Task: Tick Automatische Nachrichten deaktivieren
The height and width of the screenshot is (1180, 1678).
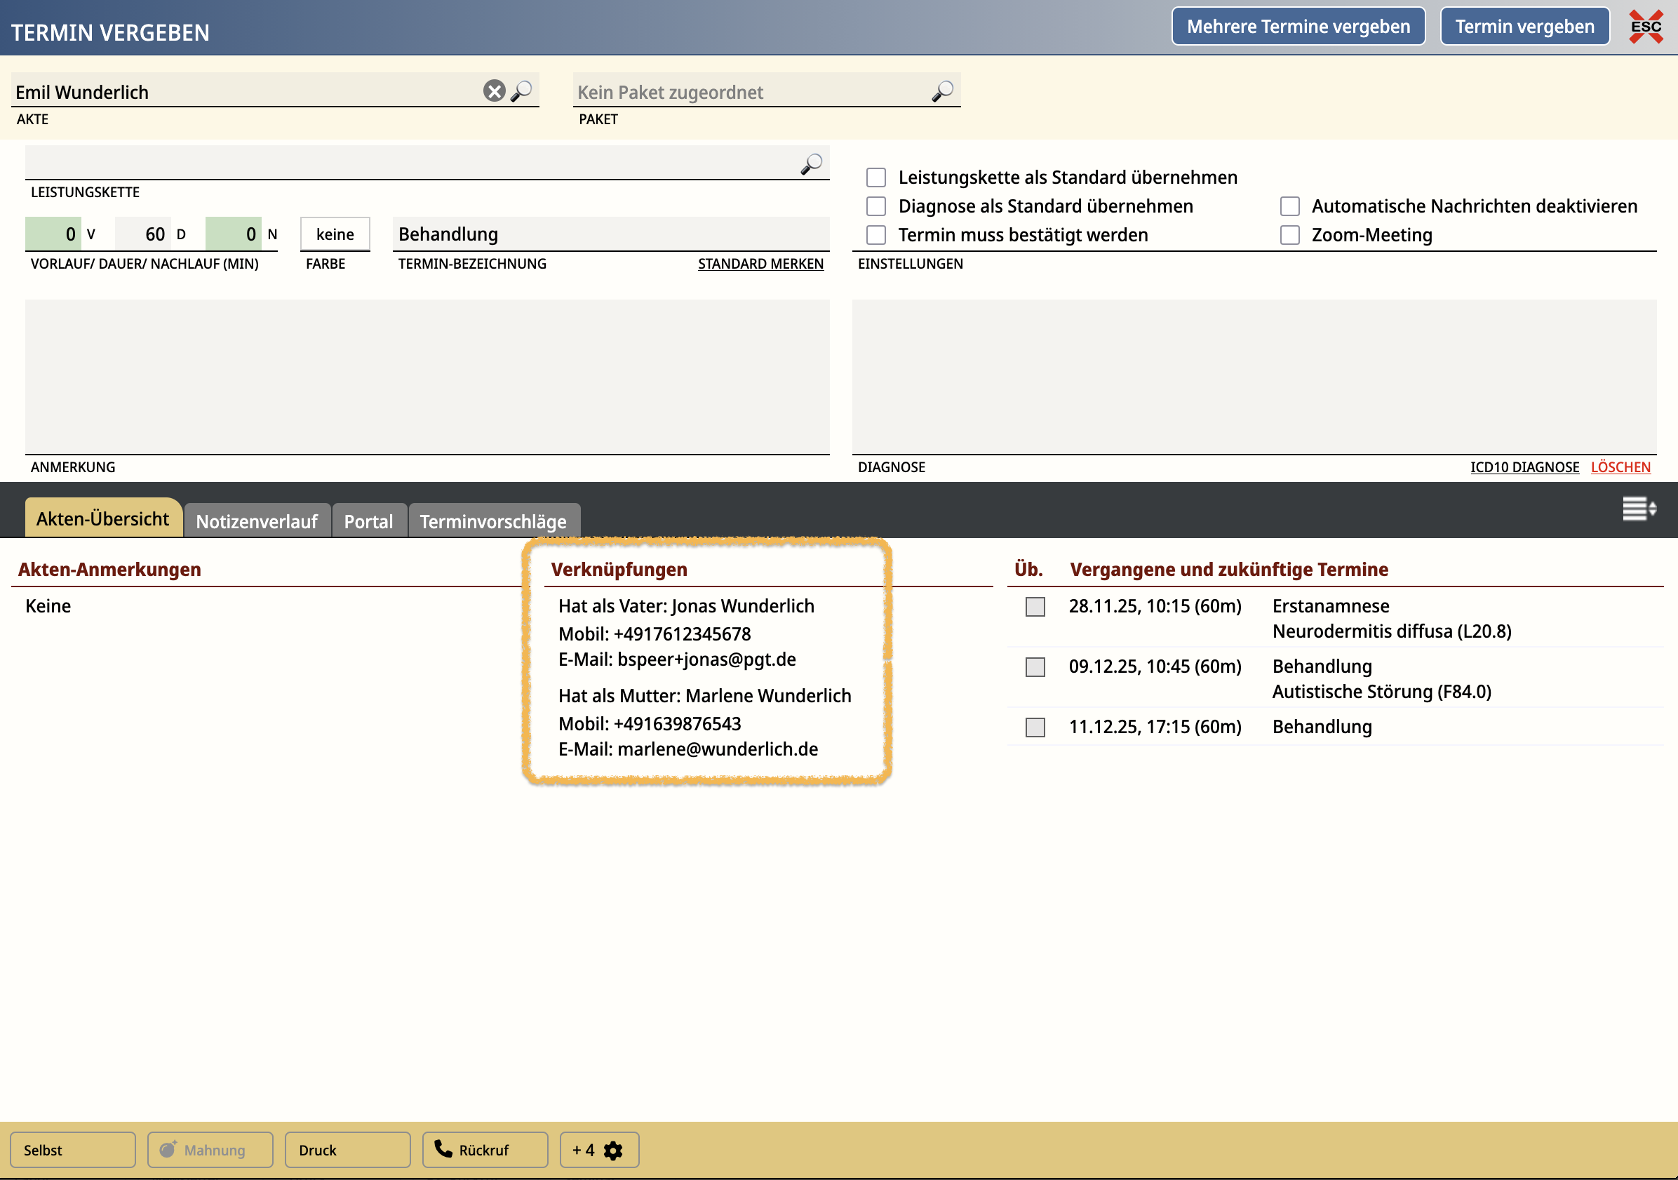Action: click(x=1289, y=206)
